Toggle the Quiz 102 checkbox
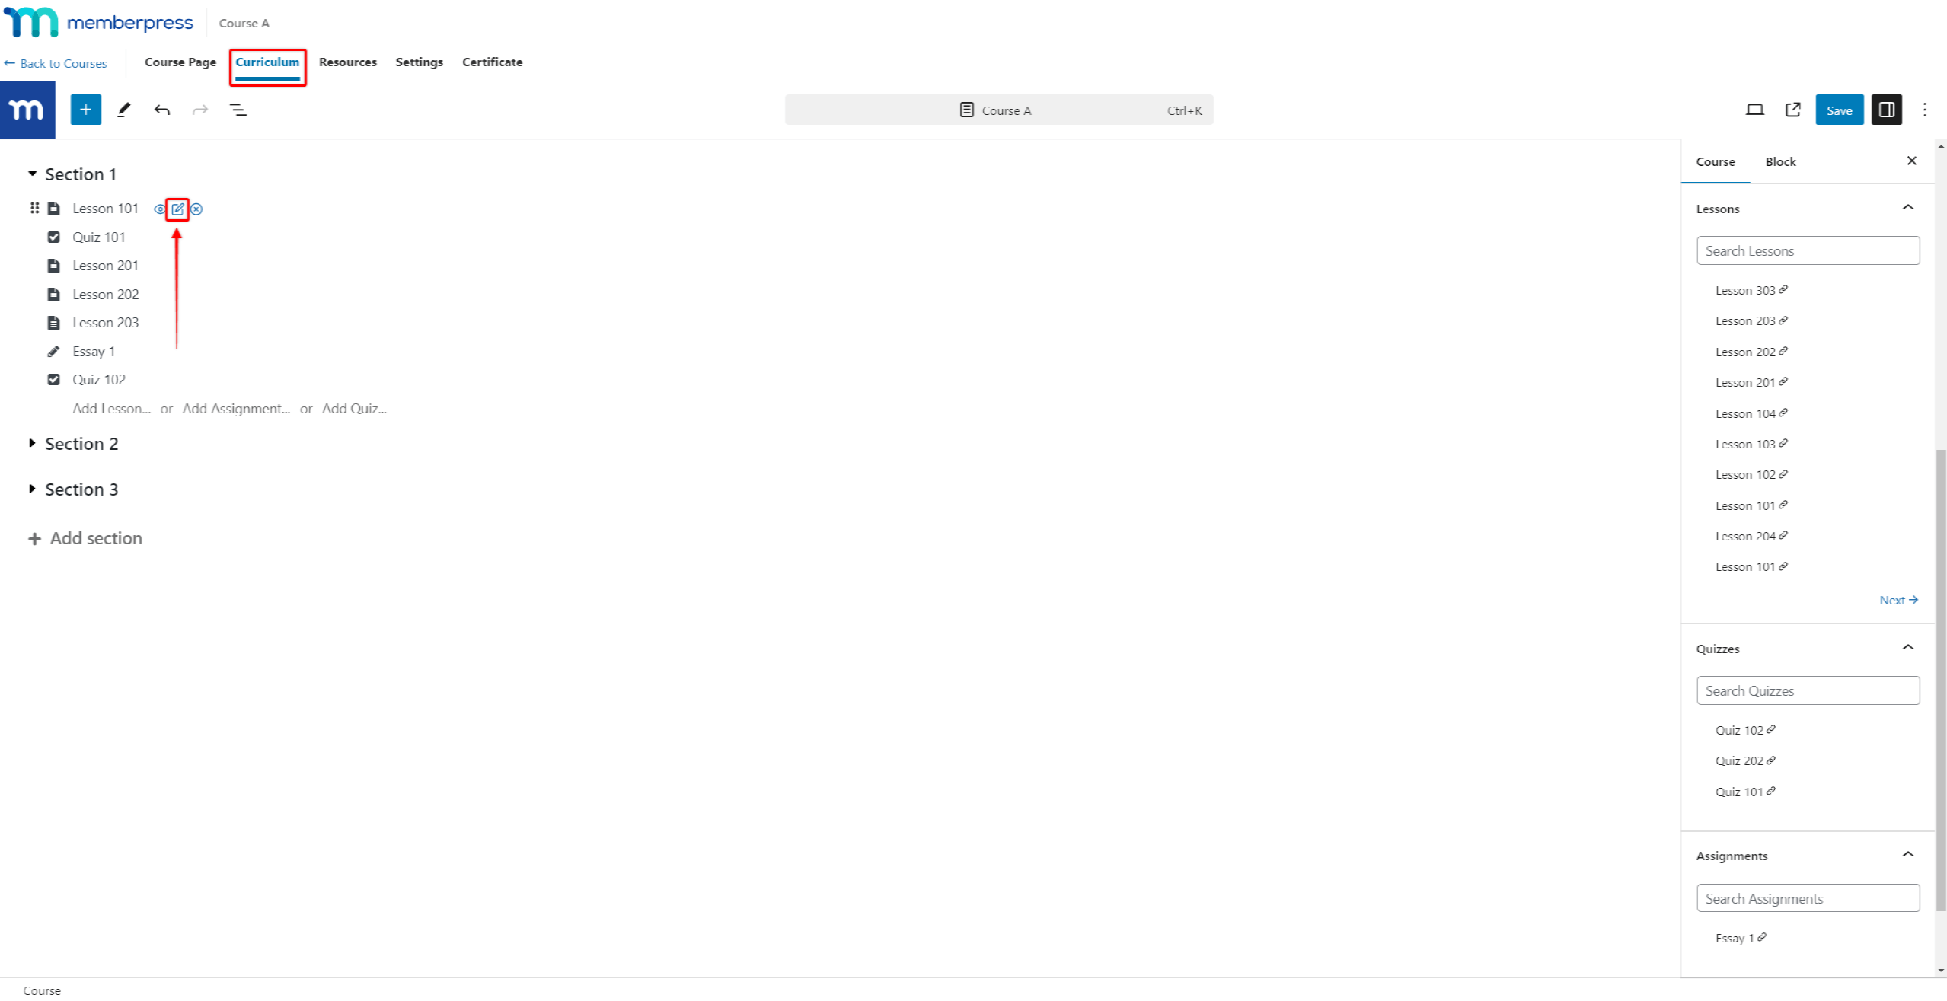 tap(53, 379)
